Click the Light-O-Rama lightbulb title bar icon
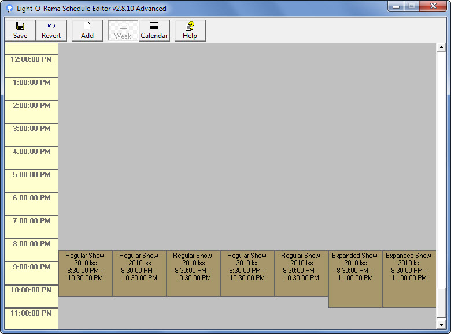 point(9,9)
